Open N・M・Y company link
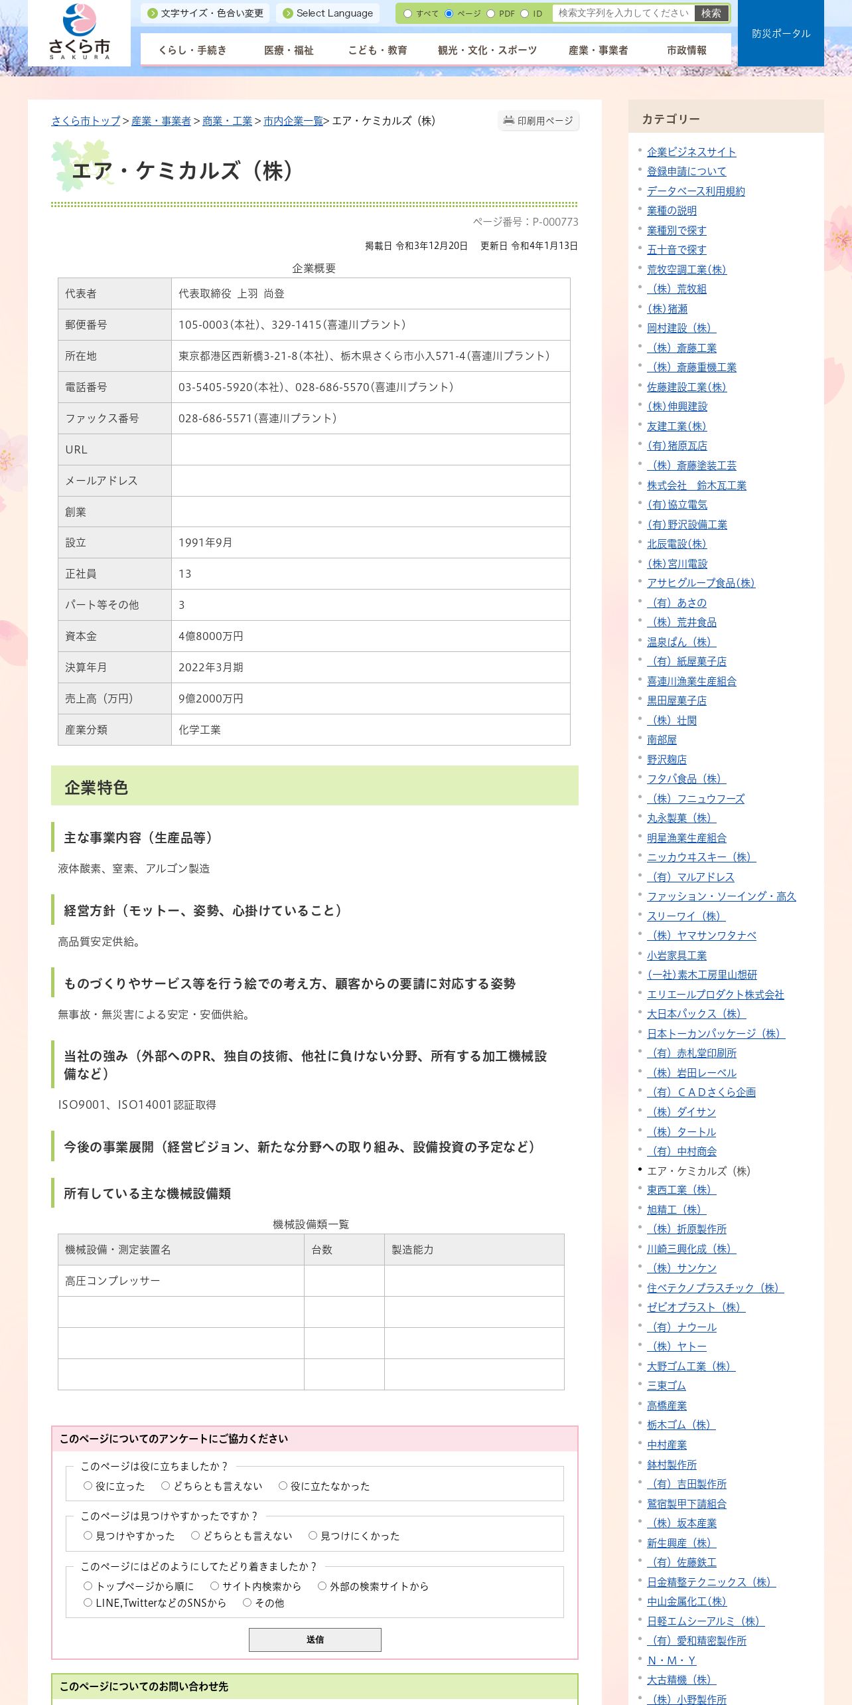The height and width of the screenshot is (1705, 852). pos(672,1661)
